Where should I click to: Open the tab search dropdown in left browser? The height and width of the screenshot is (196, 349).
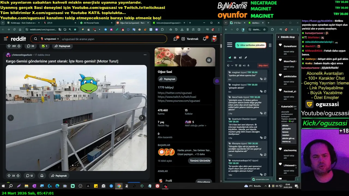point(2,23)
